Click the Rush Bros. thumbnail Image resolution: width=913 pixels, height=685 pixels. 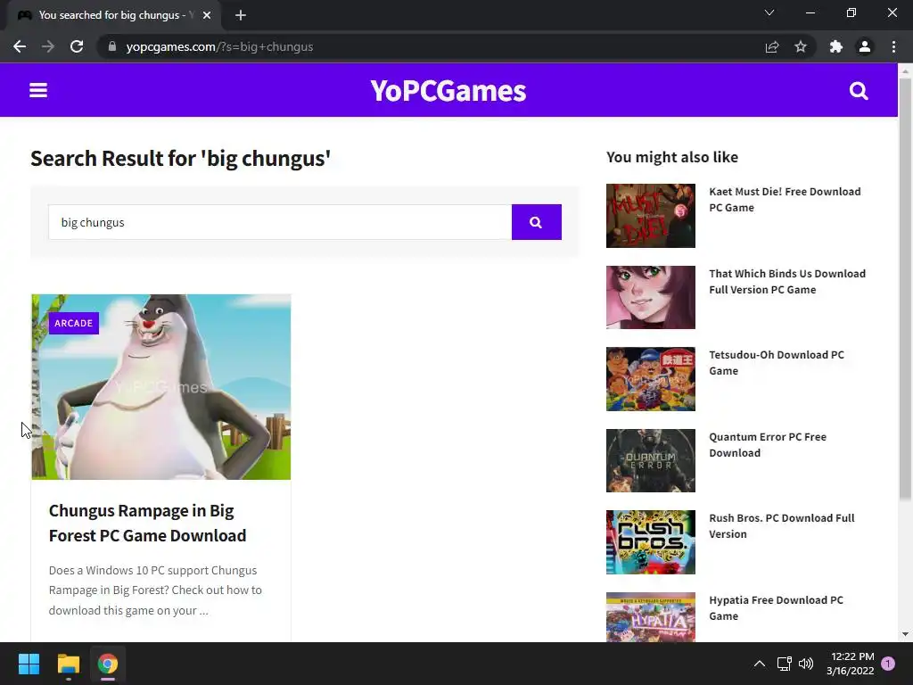(650, 542)
